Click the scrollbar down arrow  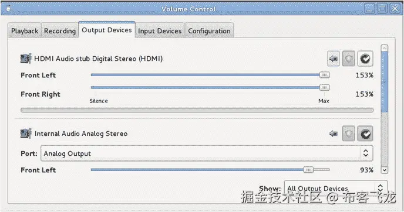click(x=385, y=170)
